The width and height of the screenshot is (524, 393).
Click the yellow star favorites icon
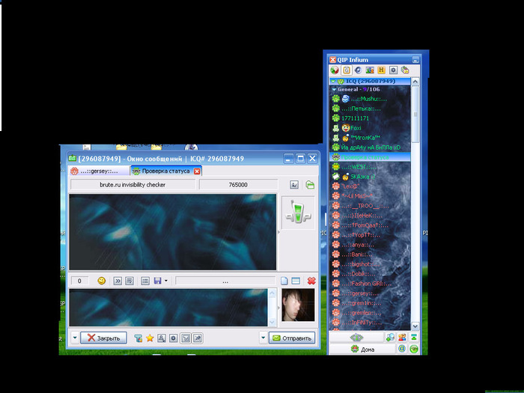click(150, 338)
